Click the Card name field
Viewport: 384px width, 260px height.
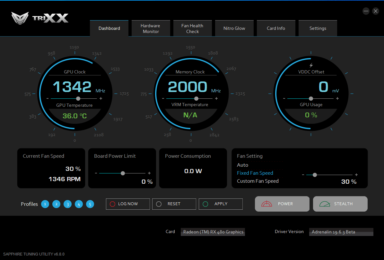tap(213, 232)
